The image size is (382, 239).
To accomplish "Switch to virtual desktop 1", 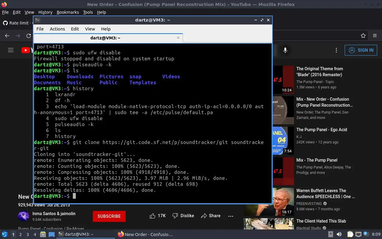I will (13, 235).
